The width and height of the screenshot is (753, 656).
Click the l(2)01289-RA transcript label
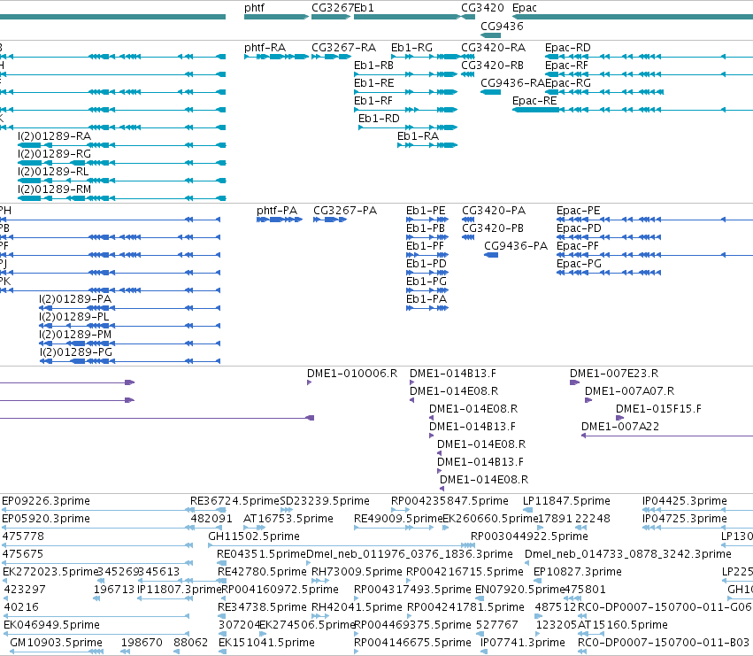(54, 136)
